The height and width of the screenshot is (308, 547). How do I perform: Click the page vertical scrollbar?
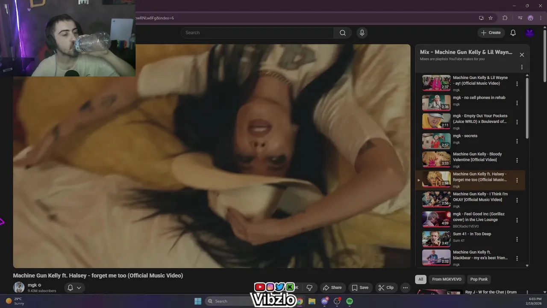(544, 56)
